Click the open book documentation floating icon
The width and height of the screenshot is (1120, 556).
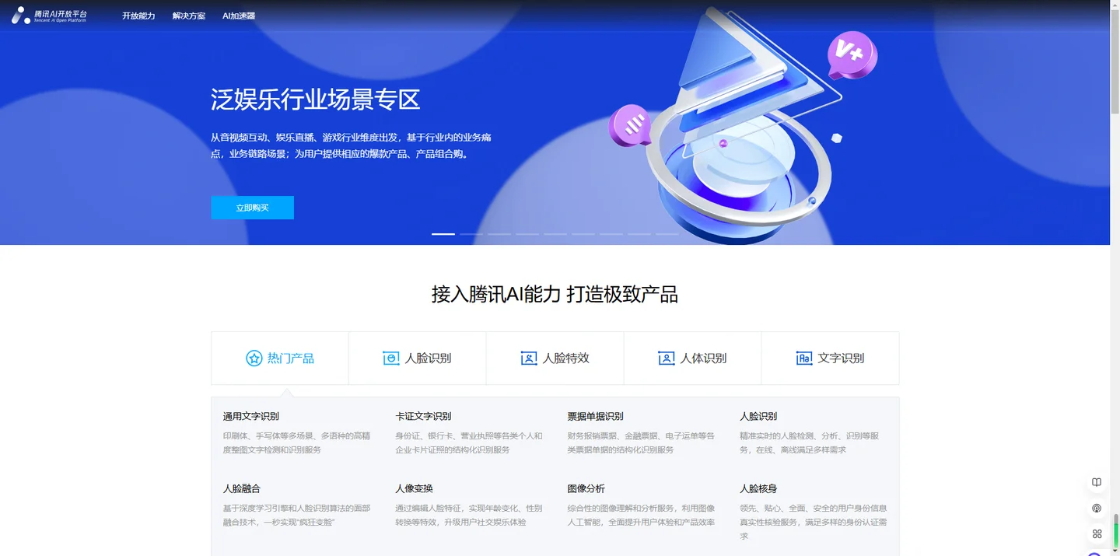click(x=1097, y=482)
